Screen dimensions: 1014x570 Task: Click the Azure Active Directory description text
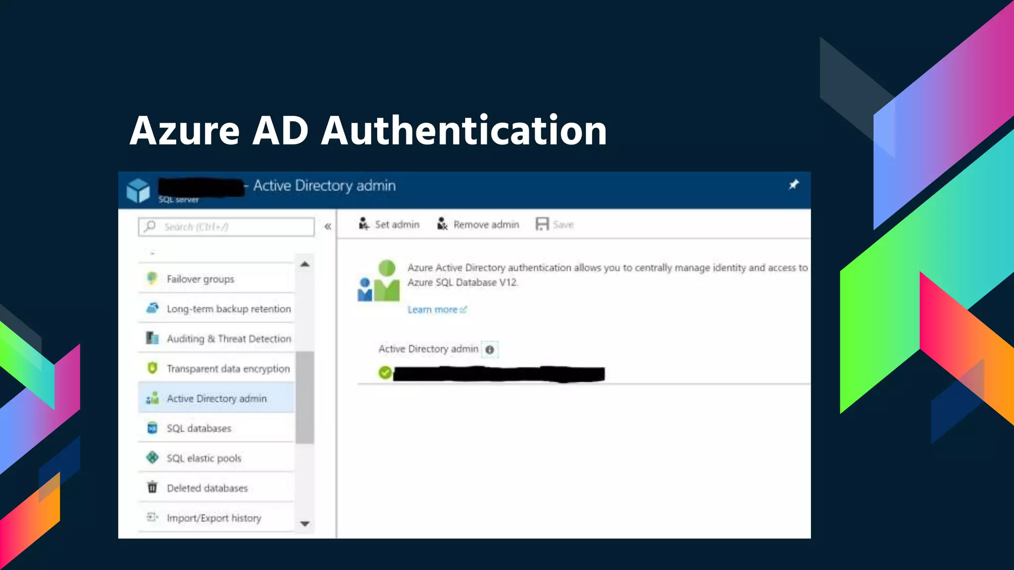tap(608, 275)
